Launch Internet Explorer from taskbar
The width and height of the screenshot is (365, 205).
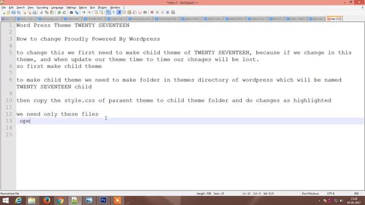[x=19, y=200]
